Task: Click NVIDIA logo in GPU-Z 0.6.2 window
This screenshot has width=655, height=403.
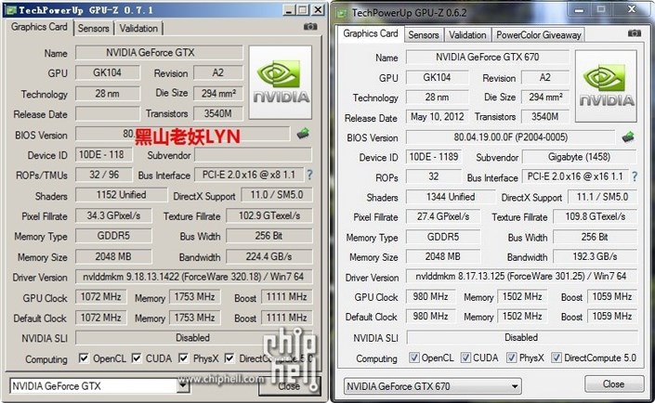Action: pyautogui.click(x=606, y=85)
